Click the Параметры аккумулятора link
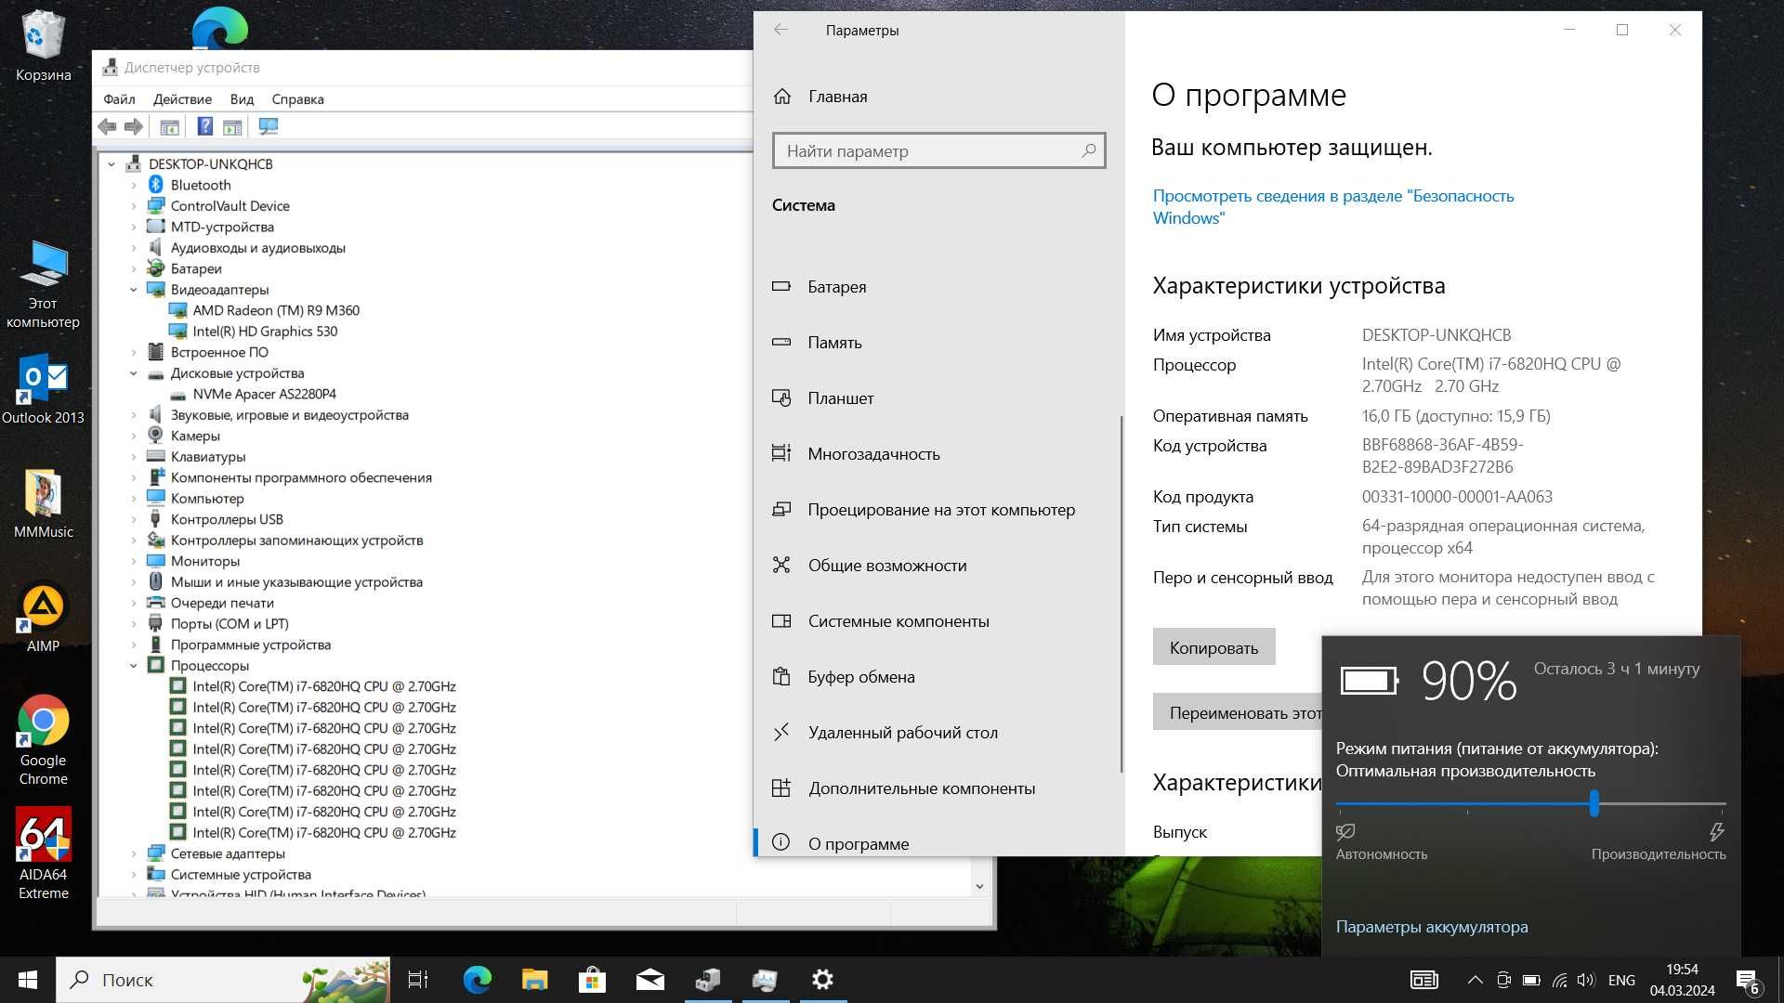1784x1003 pixels. (1433, 926)
